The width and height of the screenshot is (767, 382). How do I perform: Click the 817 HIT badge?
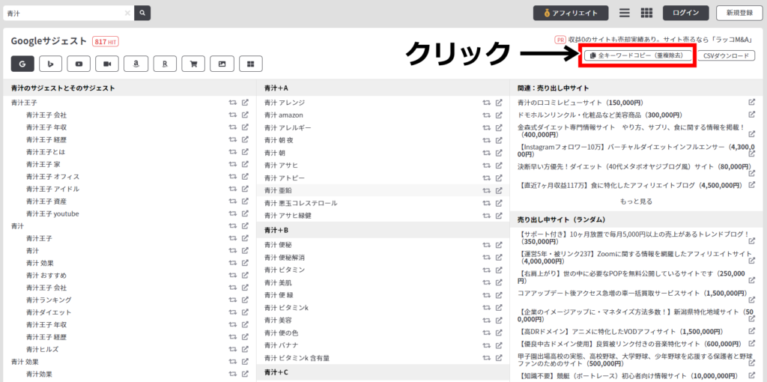tap(105, 41)
